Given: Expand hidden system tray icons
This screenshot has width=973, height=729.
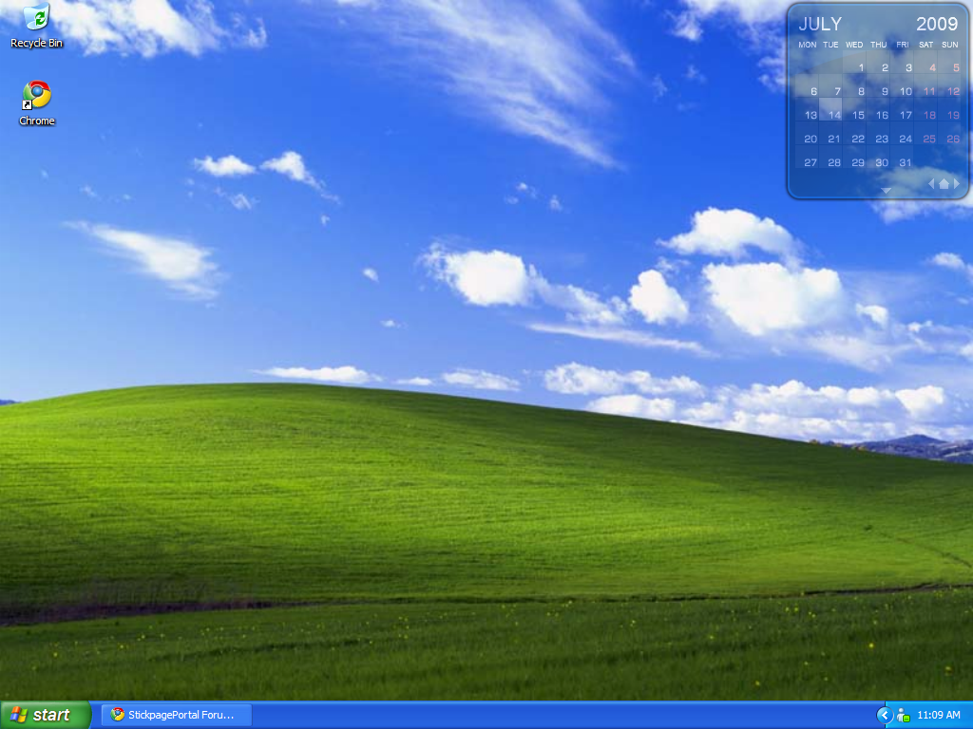Looking at the screenshot, I should pos(884,716).
